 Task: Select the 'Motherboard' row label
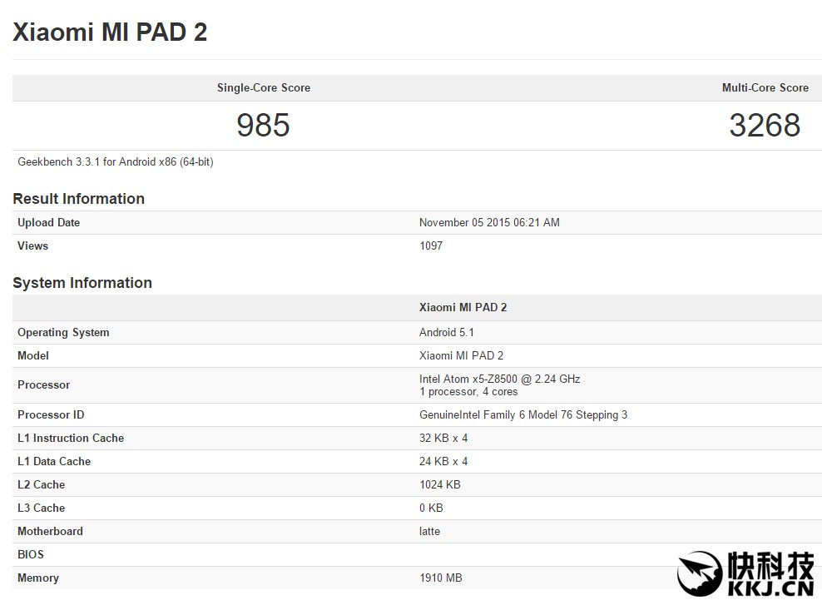[50, 531]
